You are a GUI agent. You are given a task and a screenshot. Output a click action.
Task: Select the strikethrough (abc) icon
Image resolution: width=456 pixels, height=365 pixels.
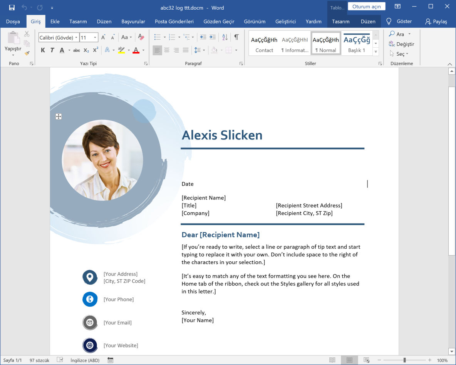click(77, 50)
